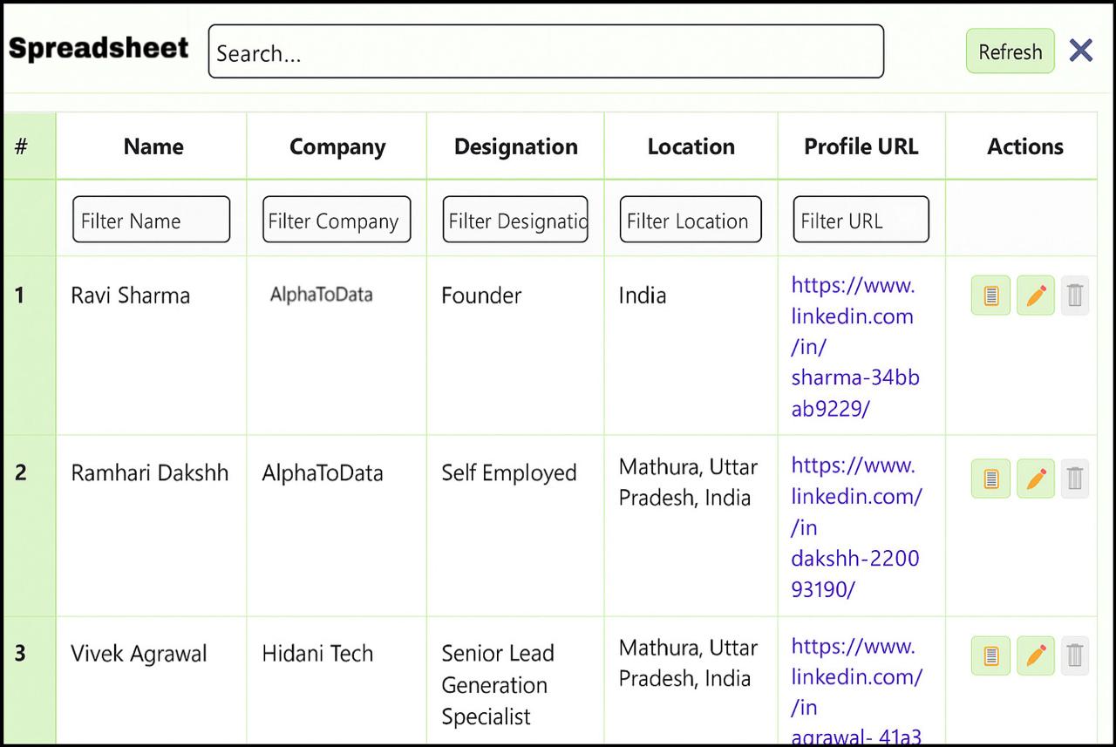
Task: Edit the Vivek Agrawal row
Action: pyautogui.click(x=1036, y=655)
